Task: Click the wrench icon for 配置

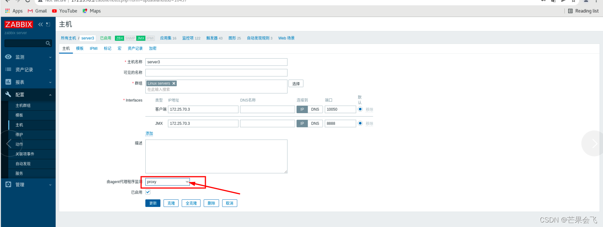Action: (x=8, y=94)
